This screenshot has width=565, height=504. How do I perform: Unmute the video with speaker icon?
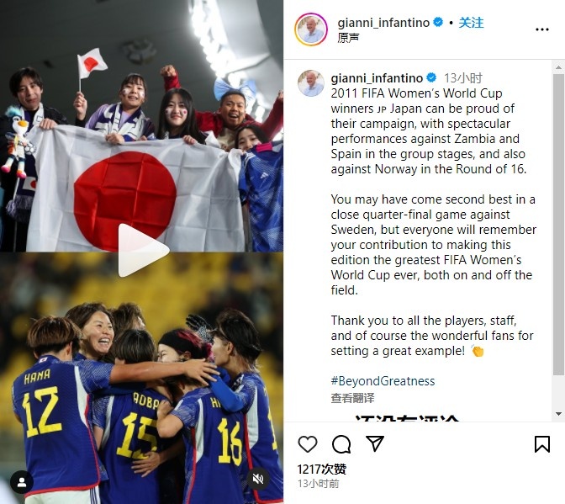(x=258, y=479)
